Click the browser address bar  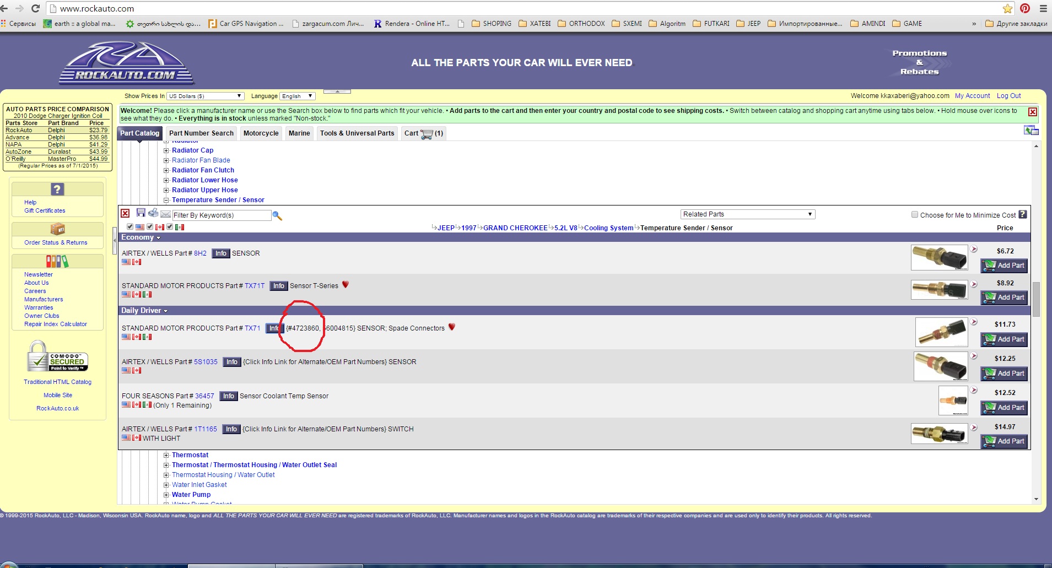coord(529,8)
